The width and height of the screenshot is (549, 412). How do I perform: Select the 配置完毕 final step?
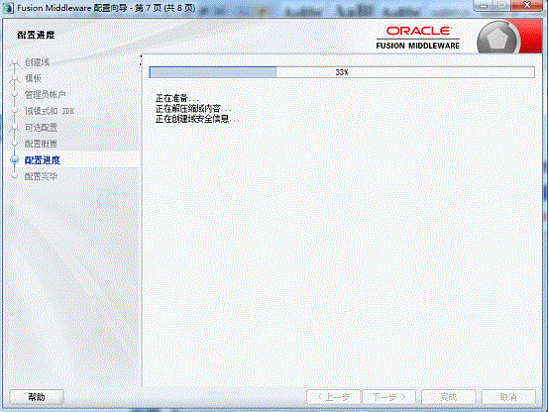click(41, 176)
